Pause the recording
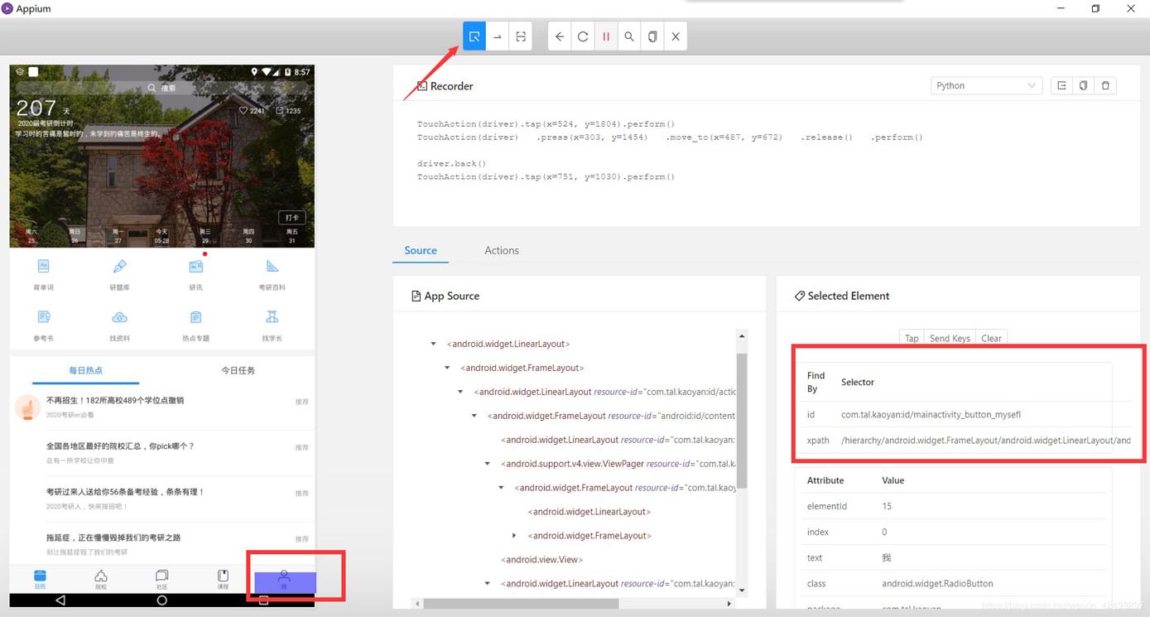The height and width of the screenshot is (617, 1150). (606, 36)
